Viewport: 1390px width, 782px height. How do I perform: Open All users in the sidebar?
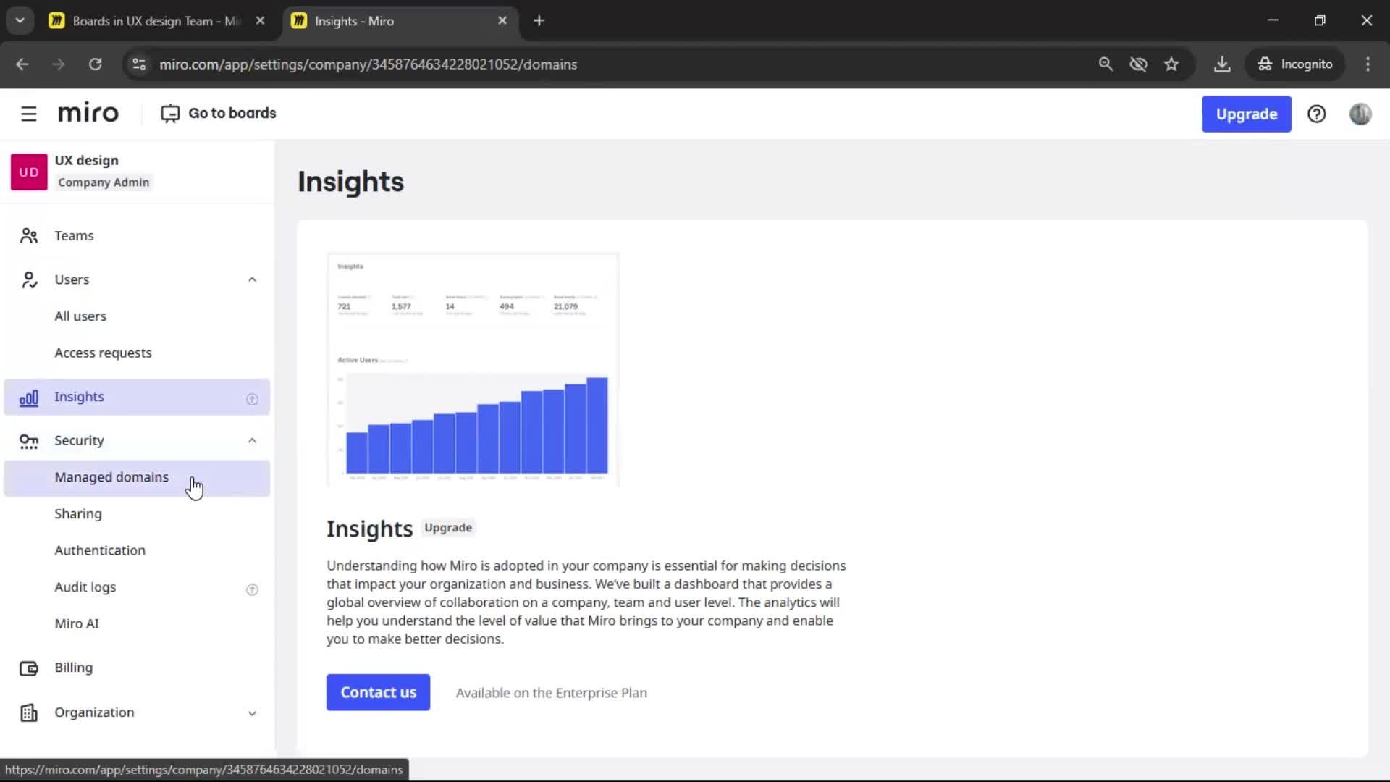pos(137,316)
